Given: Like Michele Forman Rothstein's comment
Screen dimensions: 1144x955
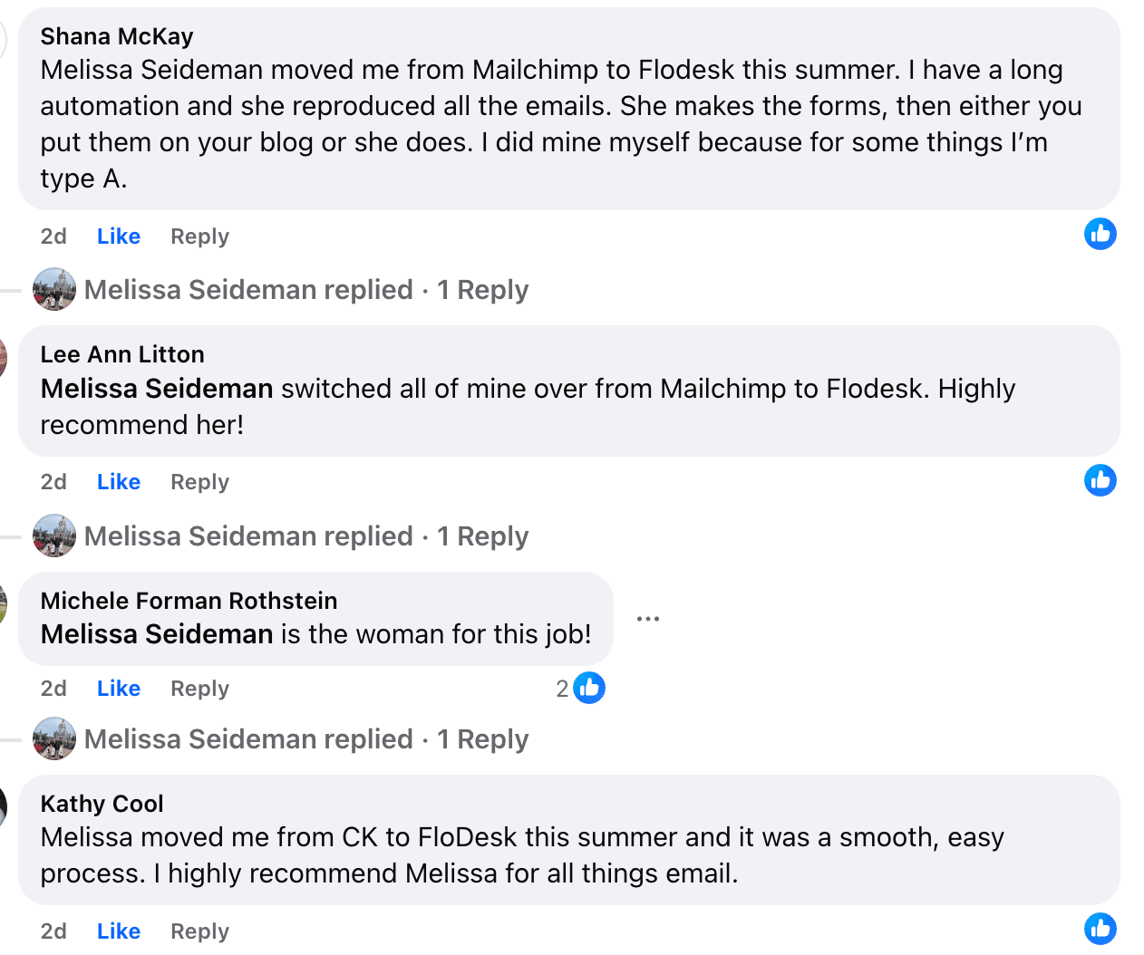Looking at the screenshot, I should [119, 689].
